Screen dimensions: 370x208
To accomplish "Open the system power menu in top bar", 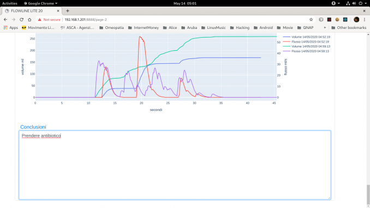I will click(x=362, y=3).
